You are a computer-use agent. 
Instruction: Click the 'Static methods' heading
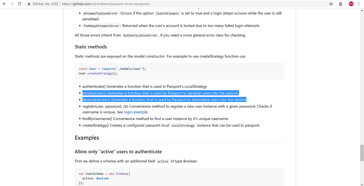click(x=91, y=47)
